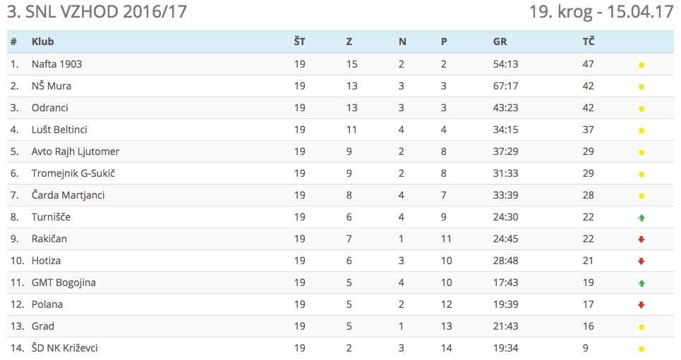Click the yellow dot for NŠ Mura

click(x=641, y=87)
